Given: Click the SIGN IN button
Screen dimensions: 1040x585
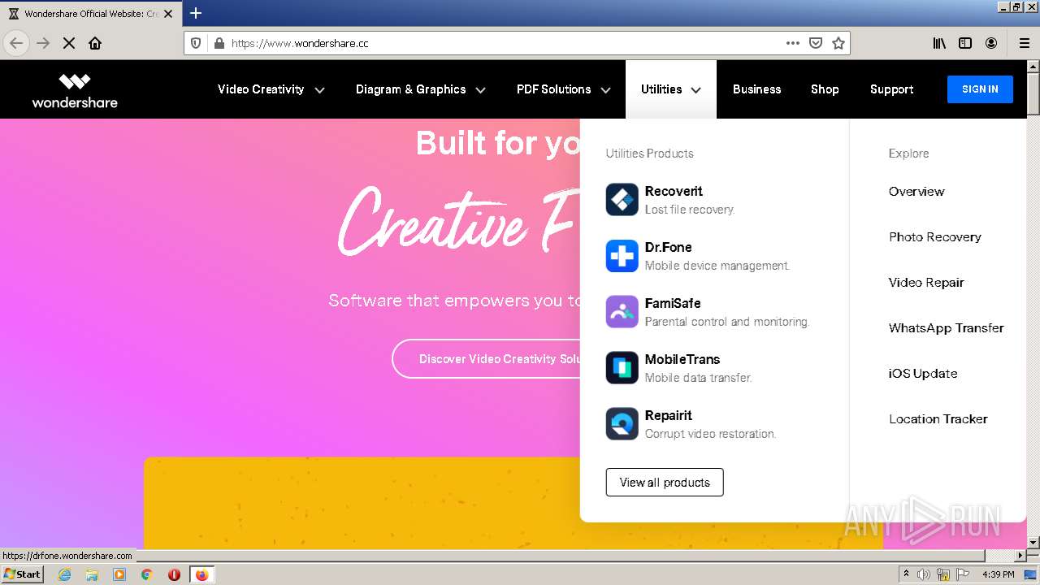Looking at the screenshot, I should coord(980,89).
